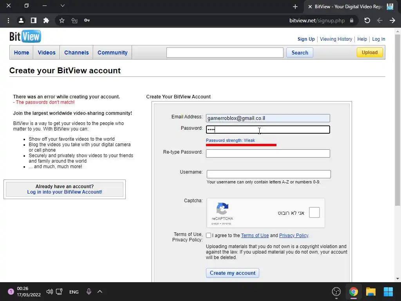Open the network display icon in taskbar
401x301 pixels.
point(60,292)
